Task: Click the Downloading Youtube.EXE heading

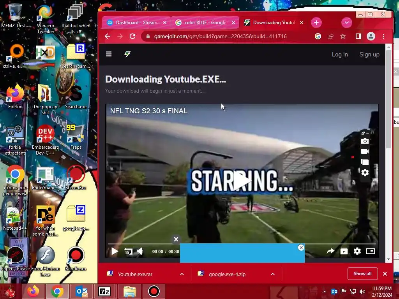Action: [166, 79]
